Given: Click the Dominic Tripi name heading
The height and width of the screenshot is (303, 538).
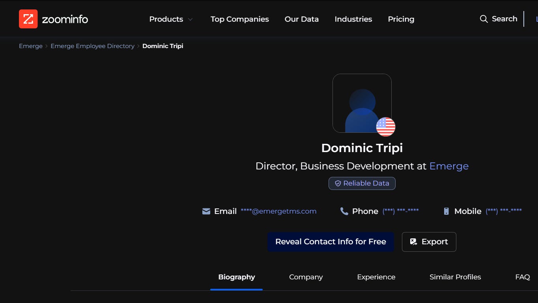Looking at the screenshot, I should [362, 148].
